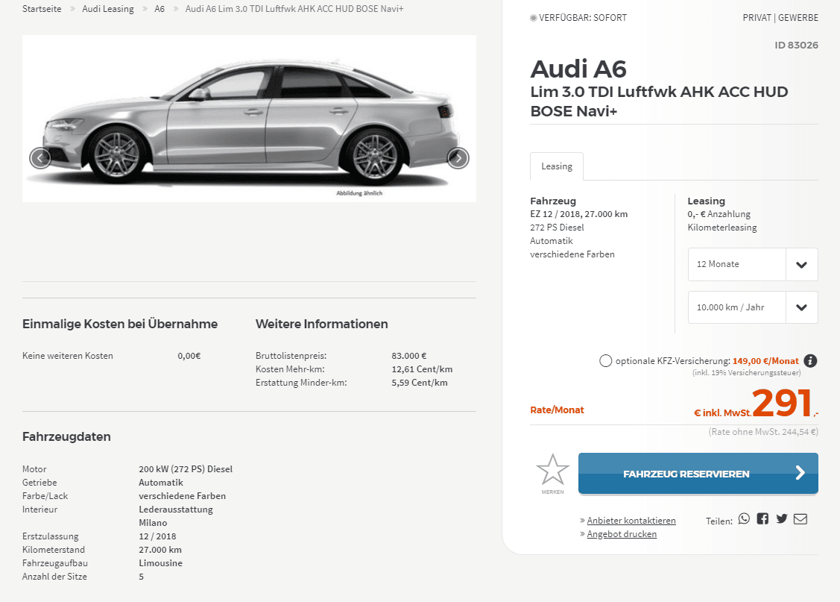Screen dimensions: 840x602
Task: Open the 10.000 km / Jahr dropdown
Action: [x=753, y=307]
